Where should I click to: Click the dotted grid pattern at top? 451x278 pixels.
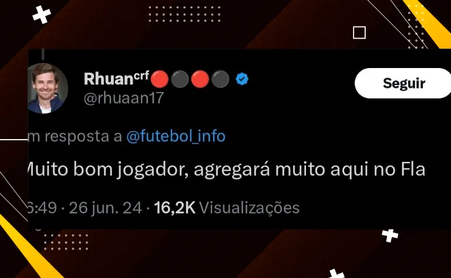tap(184, 14)
